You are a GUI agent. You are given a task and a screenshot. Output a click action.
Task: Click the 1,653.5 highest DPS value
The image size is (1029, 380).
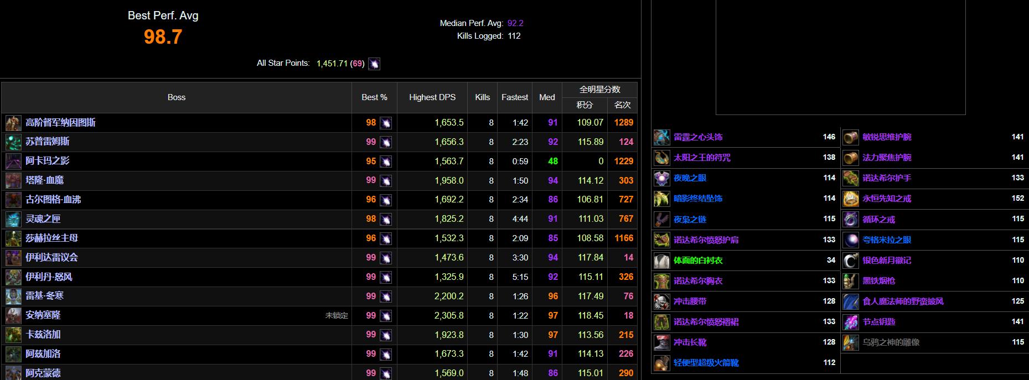pyautogui.click(x=449, y=123)
